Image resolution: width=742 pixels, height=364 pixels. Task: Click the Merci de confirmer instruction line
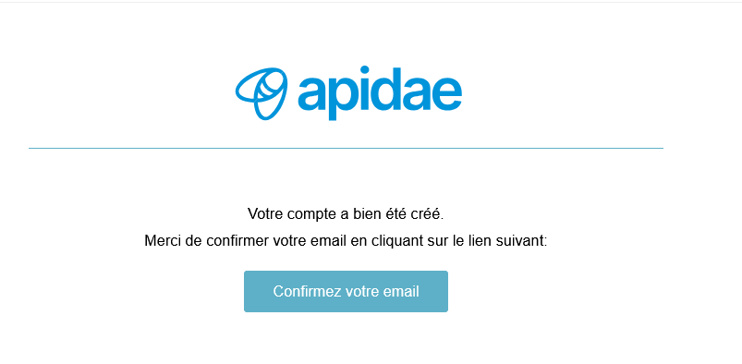(346, 241)
